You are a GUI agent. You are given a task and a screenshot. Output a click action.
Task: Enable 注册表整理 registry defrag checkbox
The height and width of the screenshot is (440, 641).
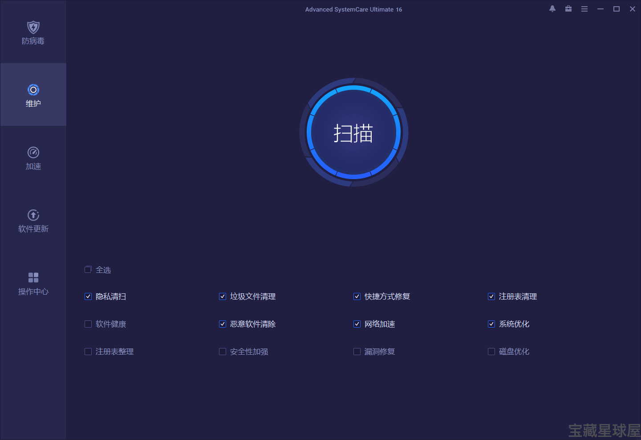click(x=88, y=352)
